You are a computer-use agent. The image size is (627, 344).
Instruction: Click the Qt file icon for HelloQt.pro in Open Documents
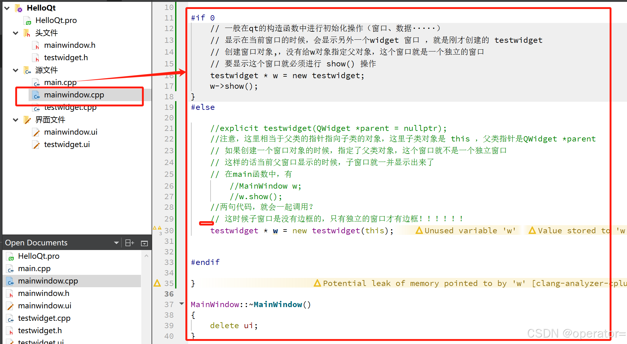click(10, 257)
